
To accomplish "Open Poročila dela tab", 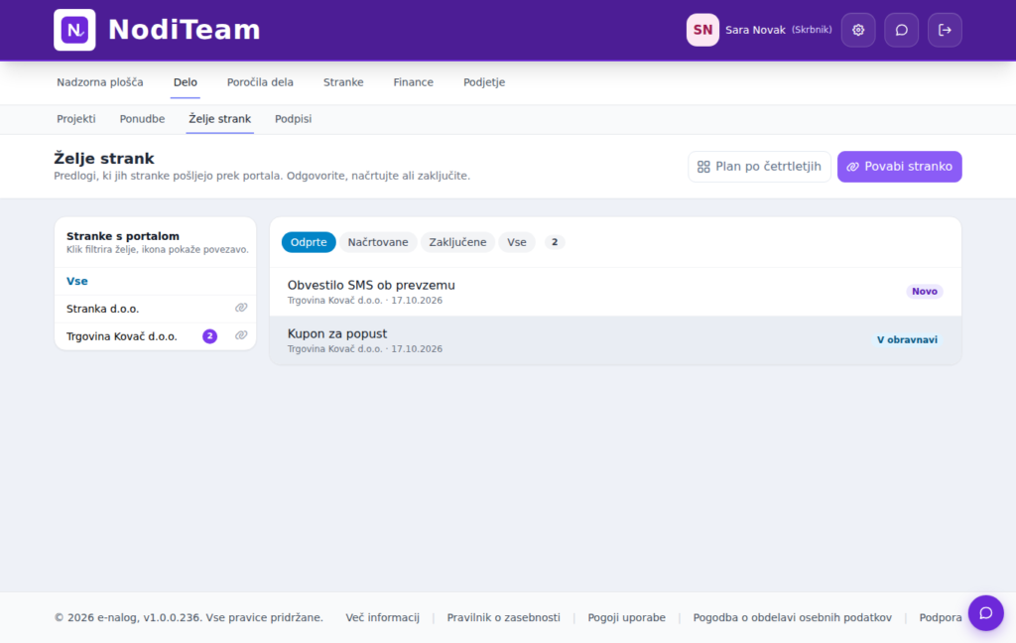I will pos(260,82).
